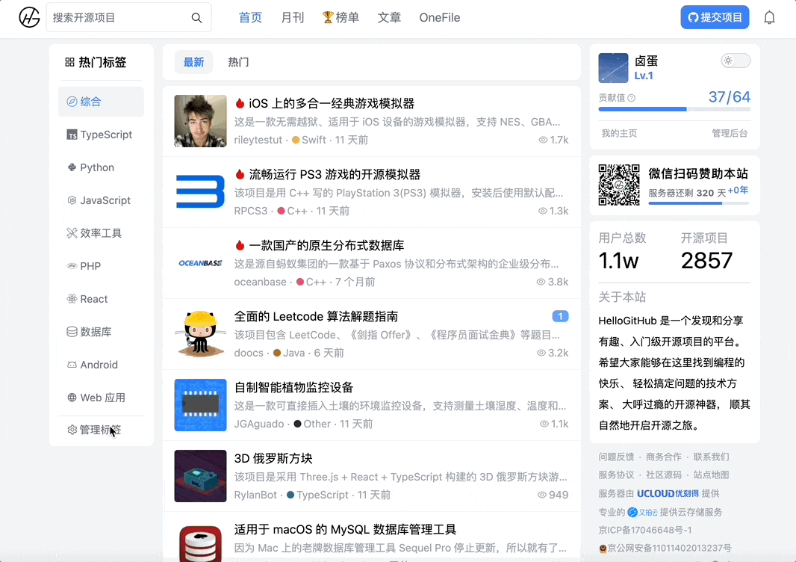Select the JavaScript tag
796x562 pixels.
click(102, 200)
